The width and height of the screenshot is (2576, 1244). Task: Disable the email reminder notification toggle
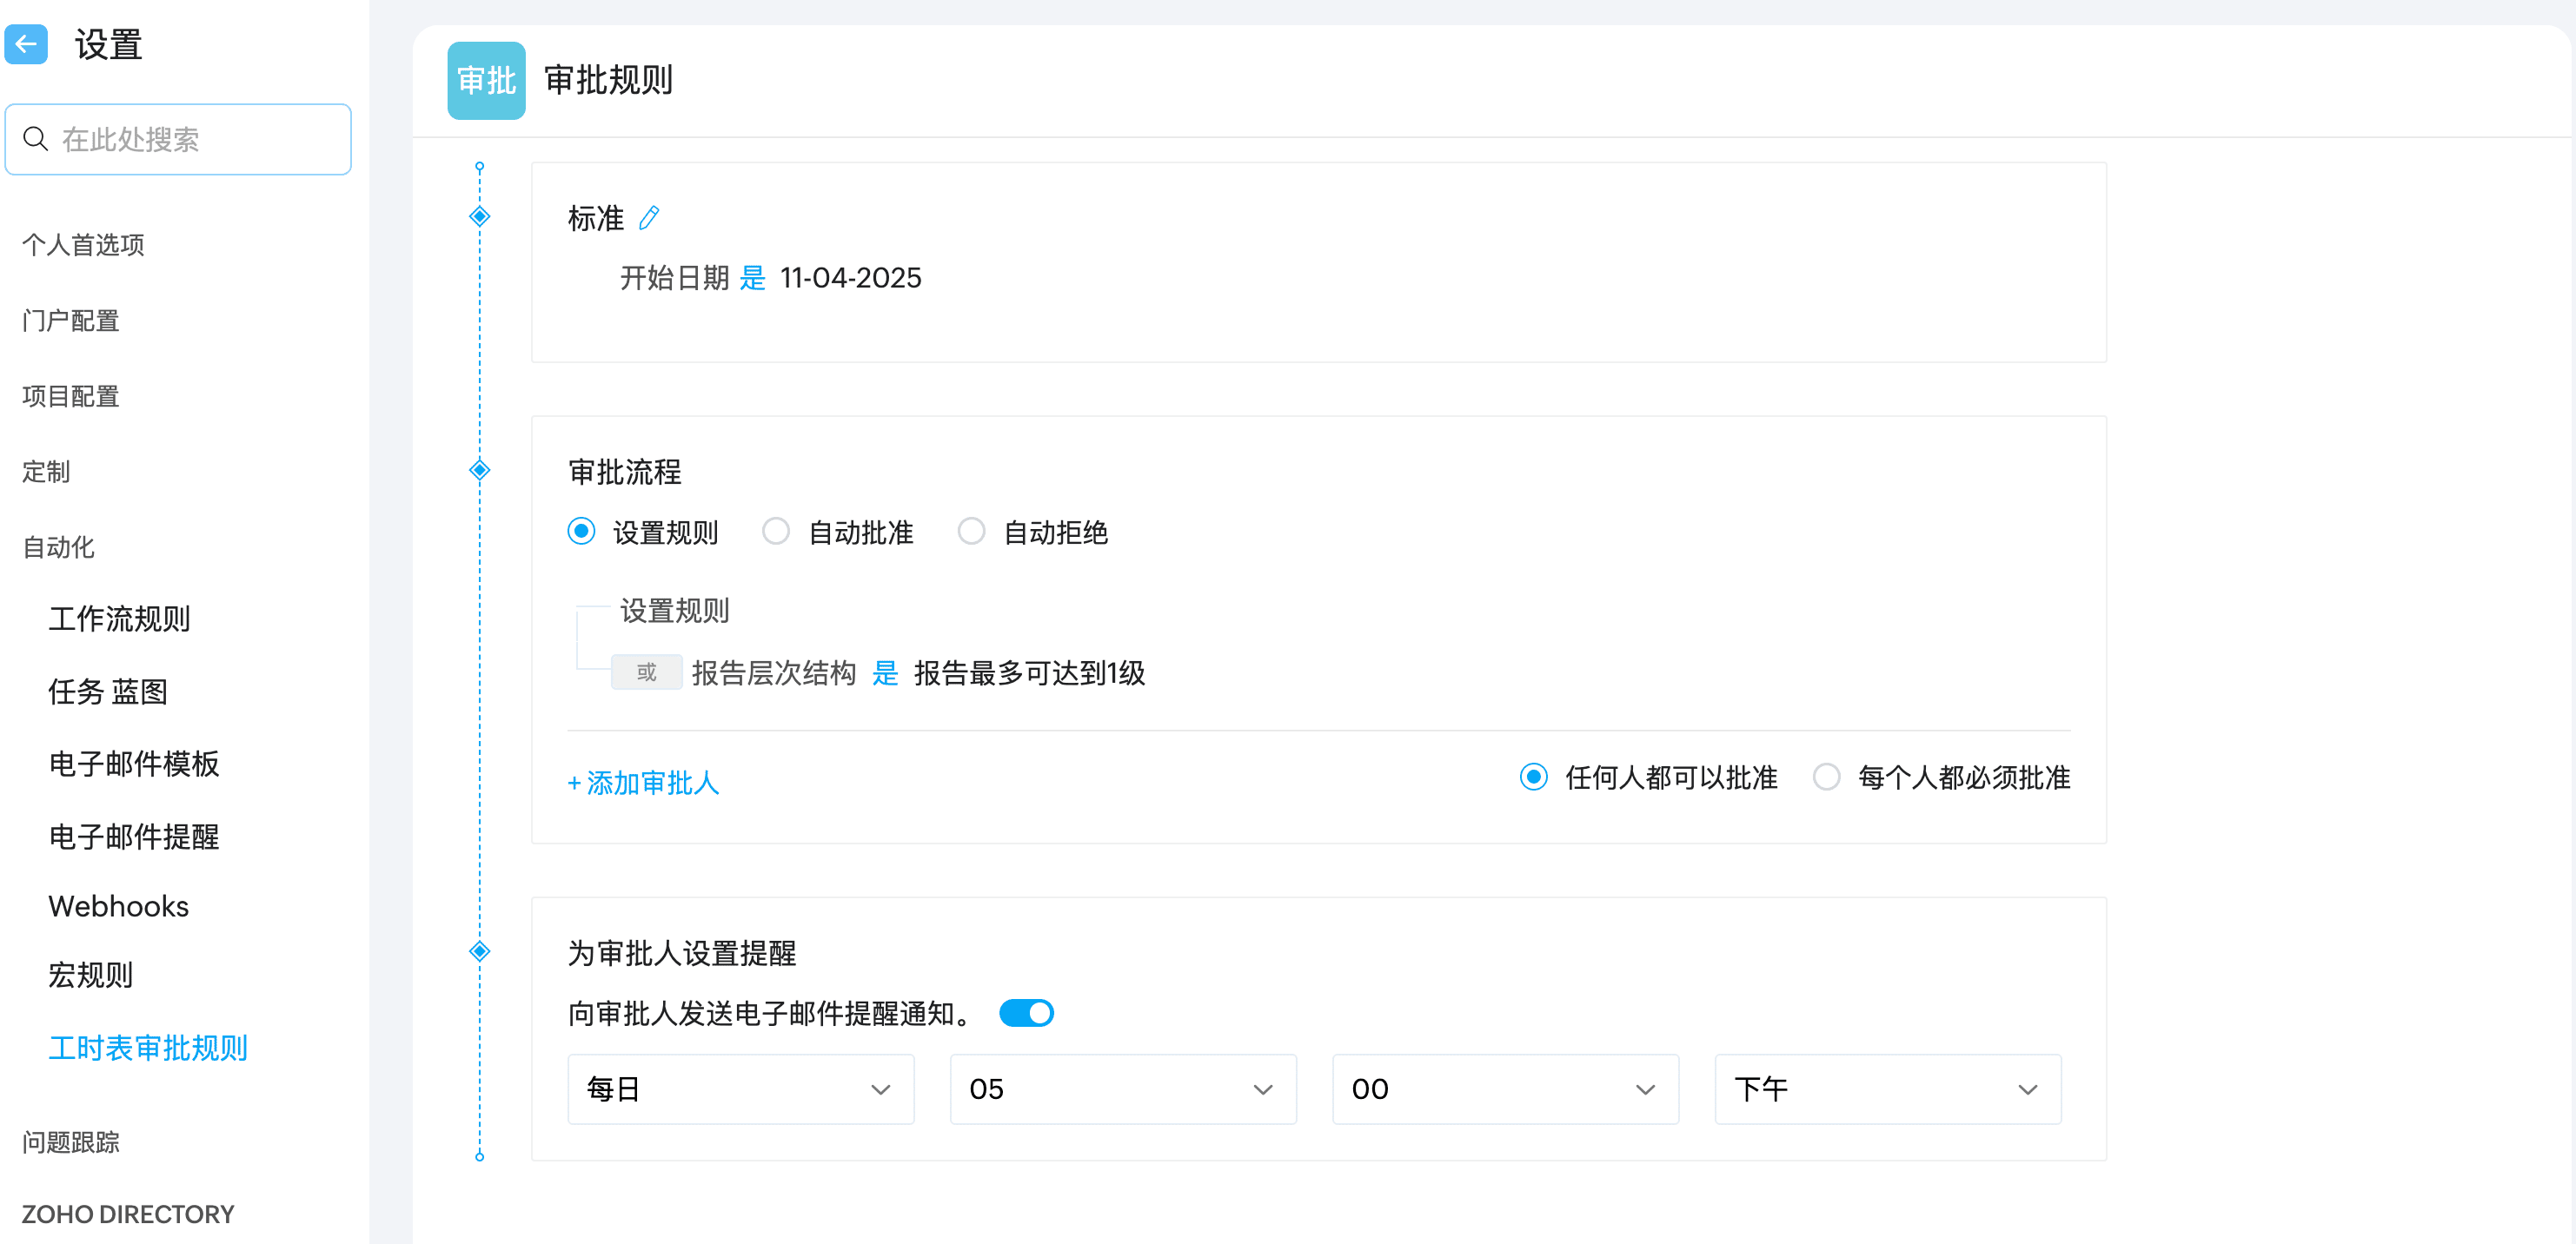coord(1027,1013)
